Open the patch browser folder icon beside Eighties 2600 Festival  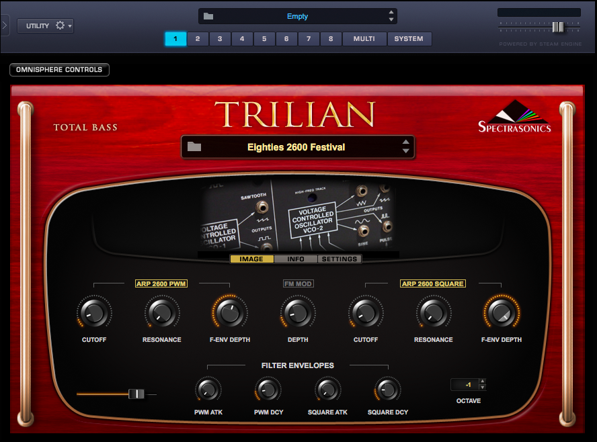click(x=194, y=146)
